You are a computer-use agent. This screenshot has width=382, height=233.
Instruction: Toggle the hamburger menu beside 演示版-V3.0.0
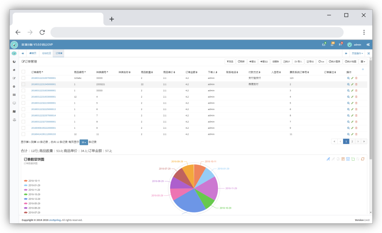23,45
